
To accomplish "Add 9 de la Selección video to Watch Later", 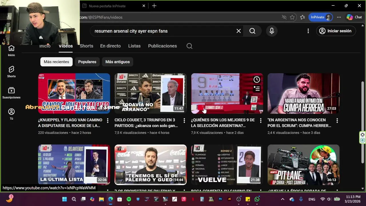I will [257, 80].
